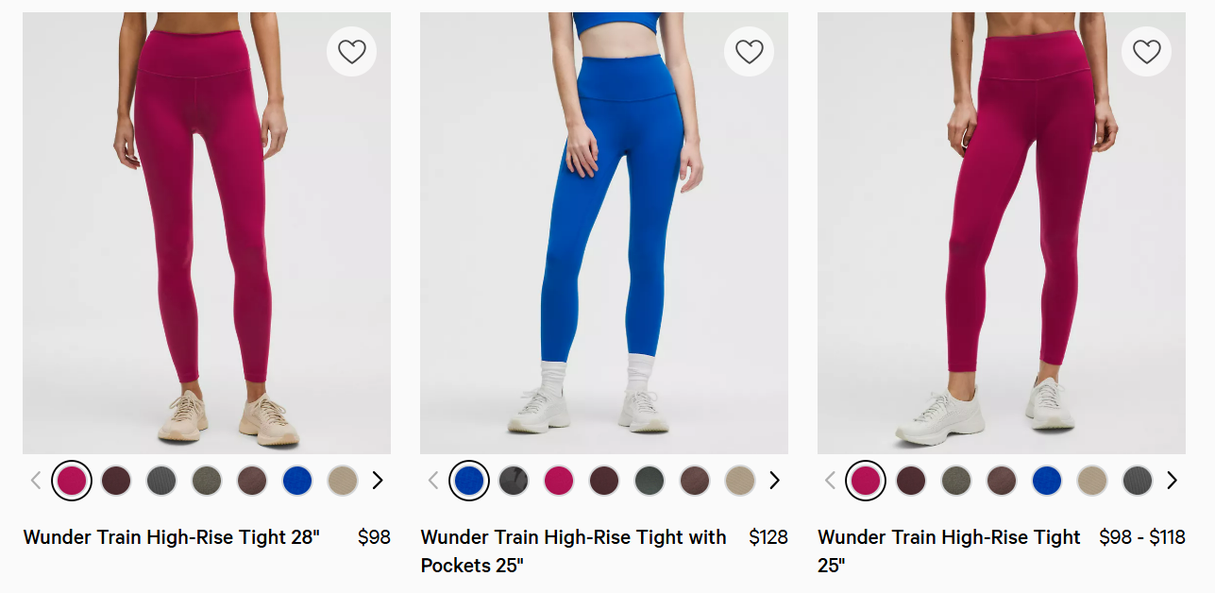Select the selected blue swatch under pockets tight

tap(469, 481)
